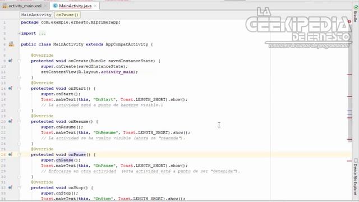The width and height of the screenshot is (359, 202).
Task: Click the "OnPause" string literal
Action: point(104,166)
